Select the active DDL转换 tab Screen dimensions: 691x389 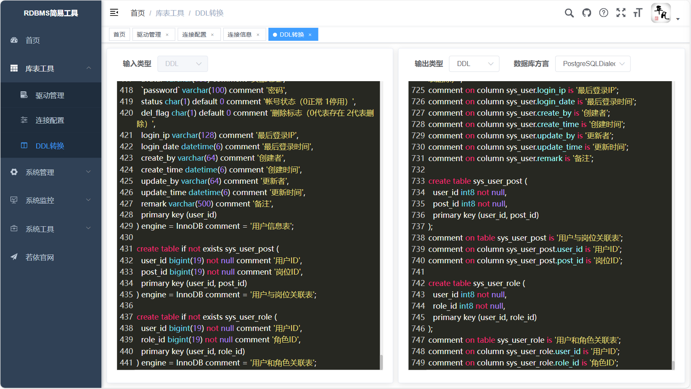click(293, 34)
